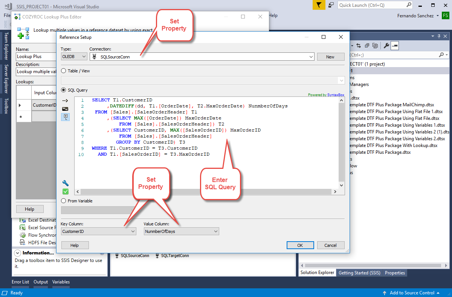The height and width of the screenshot is (297, 452).
Task: Click Collapse All icon in Solution Explorer
Action: click(x=367, y=46)
